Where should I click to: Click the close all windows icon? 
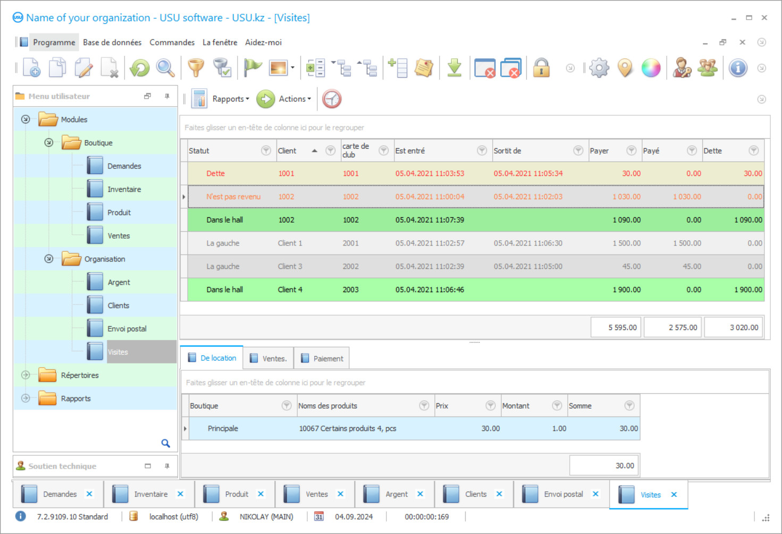click(x=511, y=68)
